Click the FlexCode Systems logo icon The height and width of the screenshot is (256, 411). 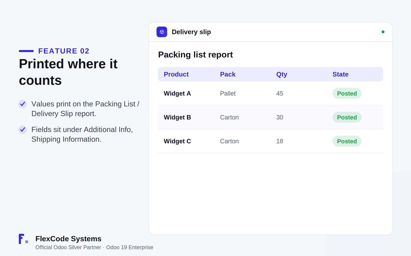pos(23,239)
